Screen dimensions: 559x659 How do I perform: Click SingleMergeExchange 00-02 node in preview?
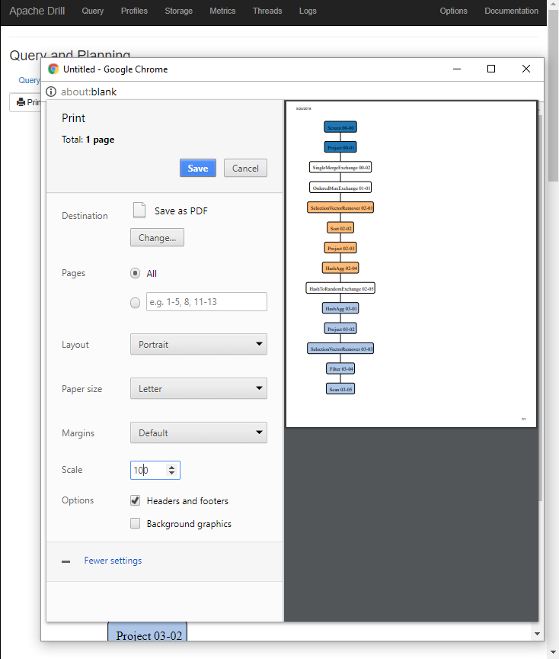coord(340,167)
